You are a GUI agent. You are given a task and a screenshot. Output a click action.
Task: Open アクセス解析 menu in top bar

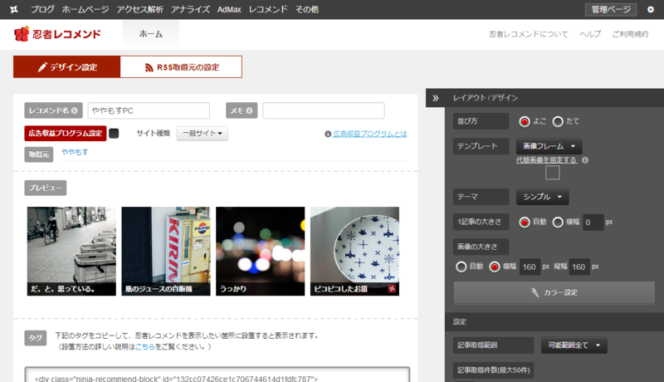click(139, 9)
